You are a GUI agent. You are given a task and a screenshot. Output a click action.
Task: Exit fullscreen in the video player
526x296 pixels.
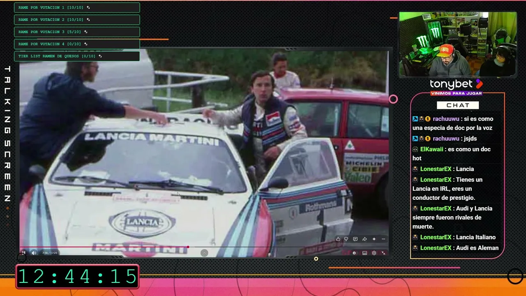383,253
